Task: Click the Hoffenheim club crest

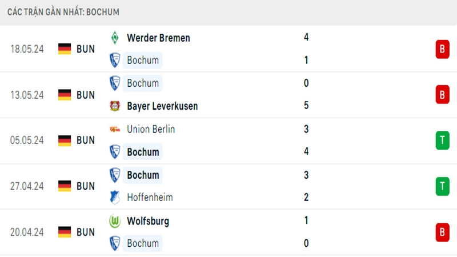Action: pyautogui.click(x=115, y=197)
